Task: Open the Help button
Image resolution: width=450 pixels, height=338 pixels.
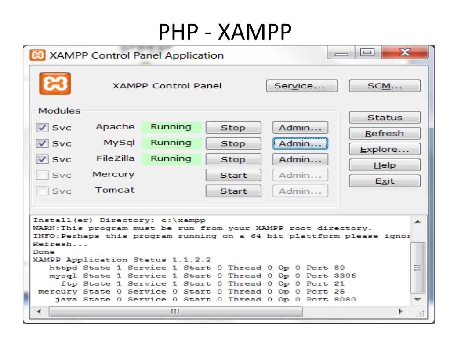Action: [385, 165]
